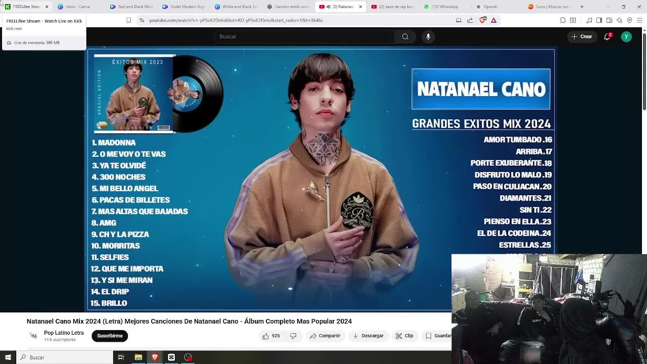Click the Compartir share button
The width and height of the screenshot is (647, 364).
tap(325, 336)
